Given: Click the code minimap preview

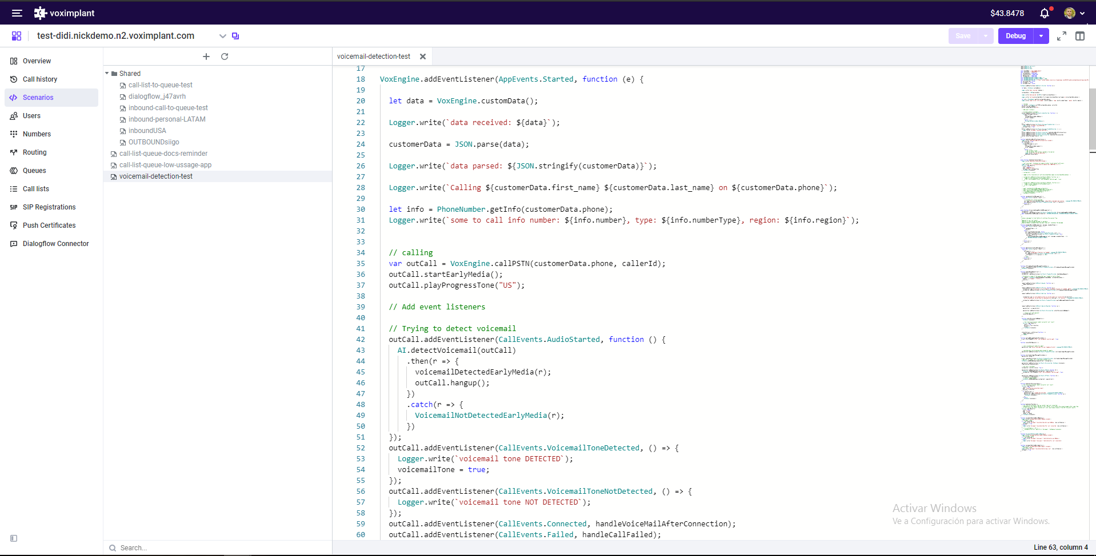Looking at the screenshot, I should pos(1054,258).
